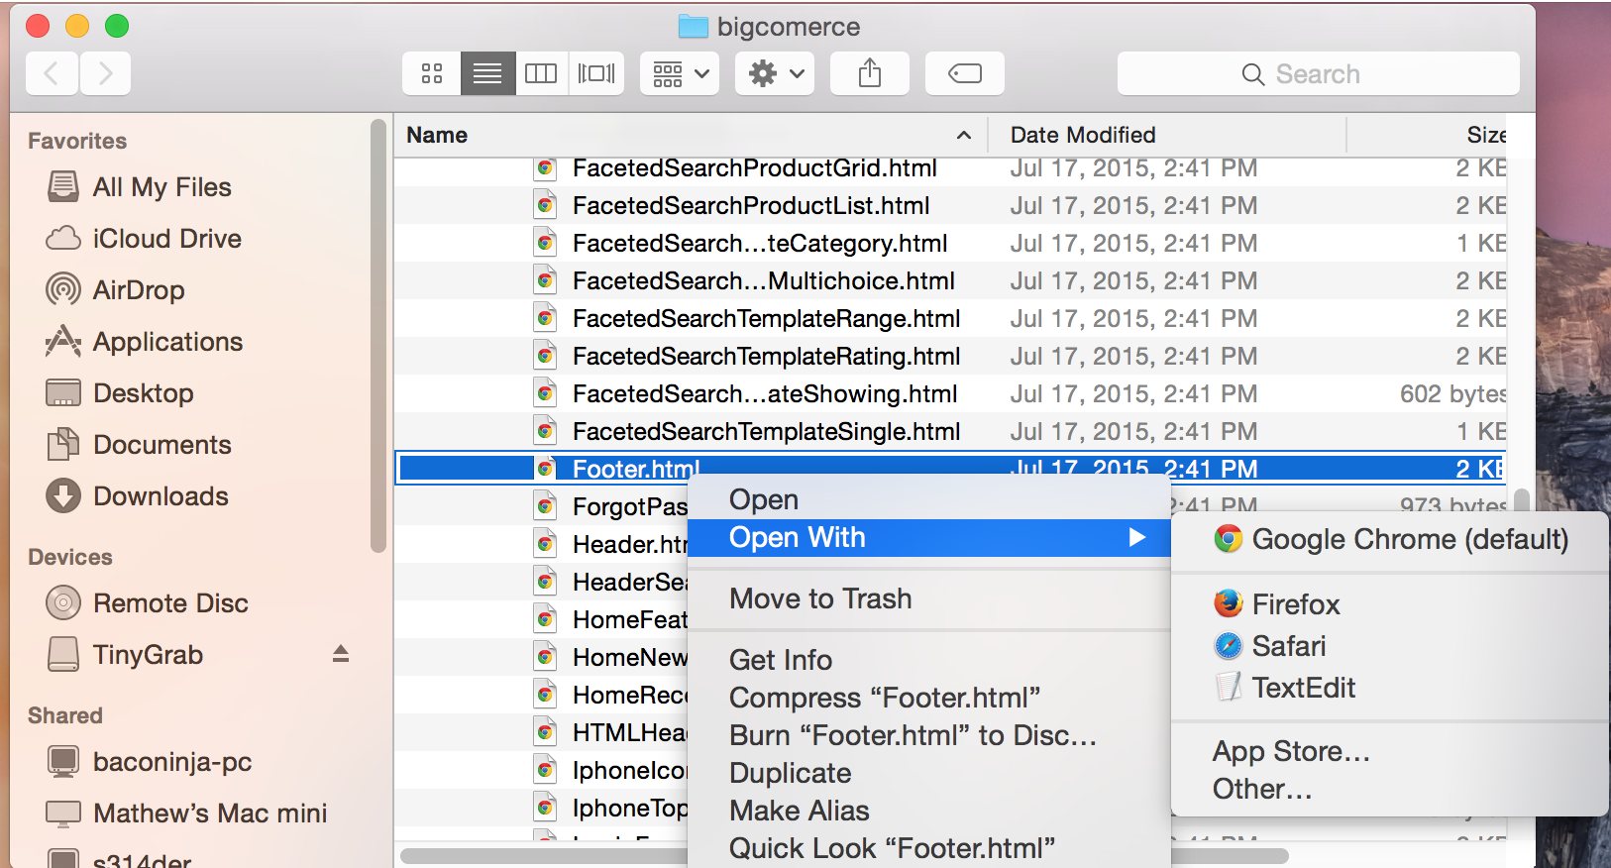This screenshot has width=1611, height=868.
Task: Switch Finder to column view
Action: pyautogui.click(x=541, y=73)
